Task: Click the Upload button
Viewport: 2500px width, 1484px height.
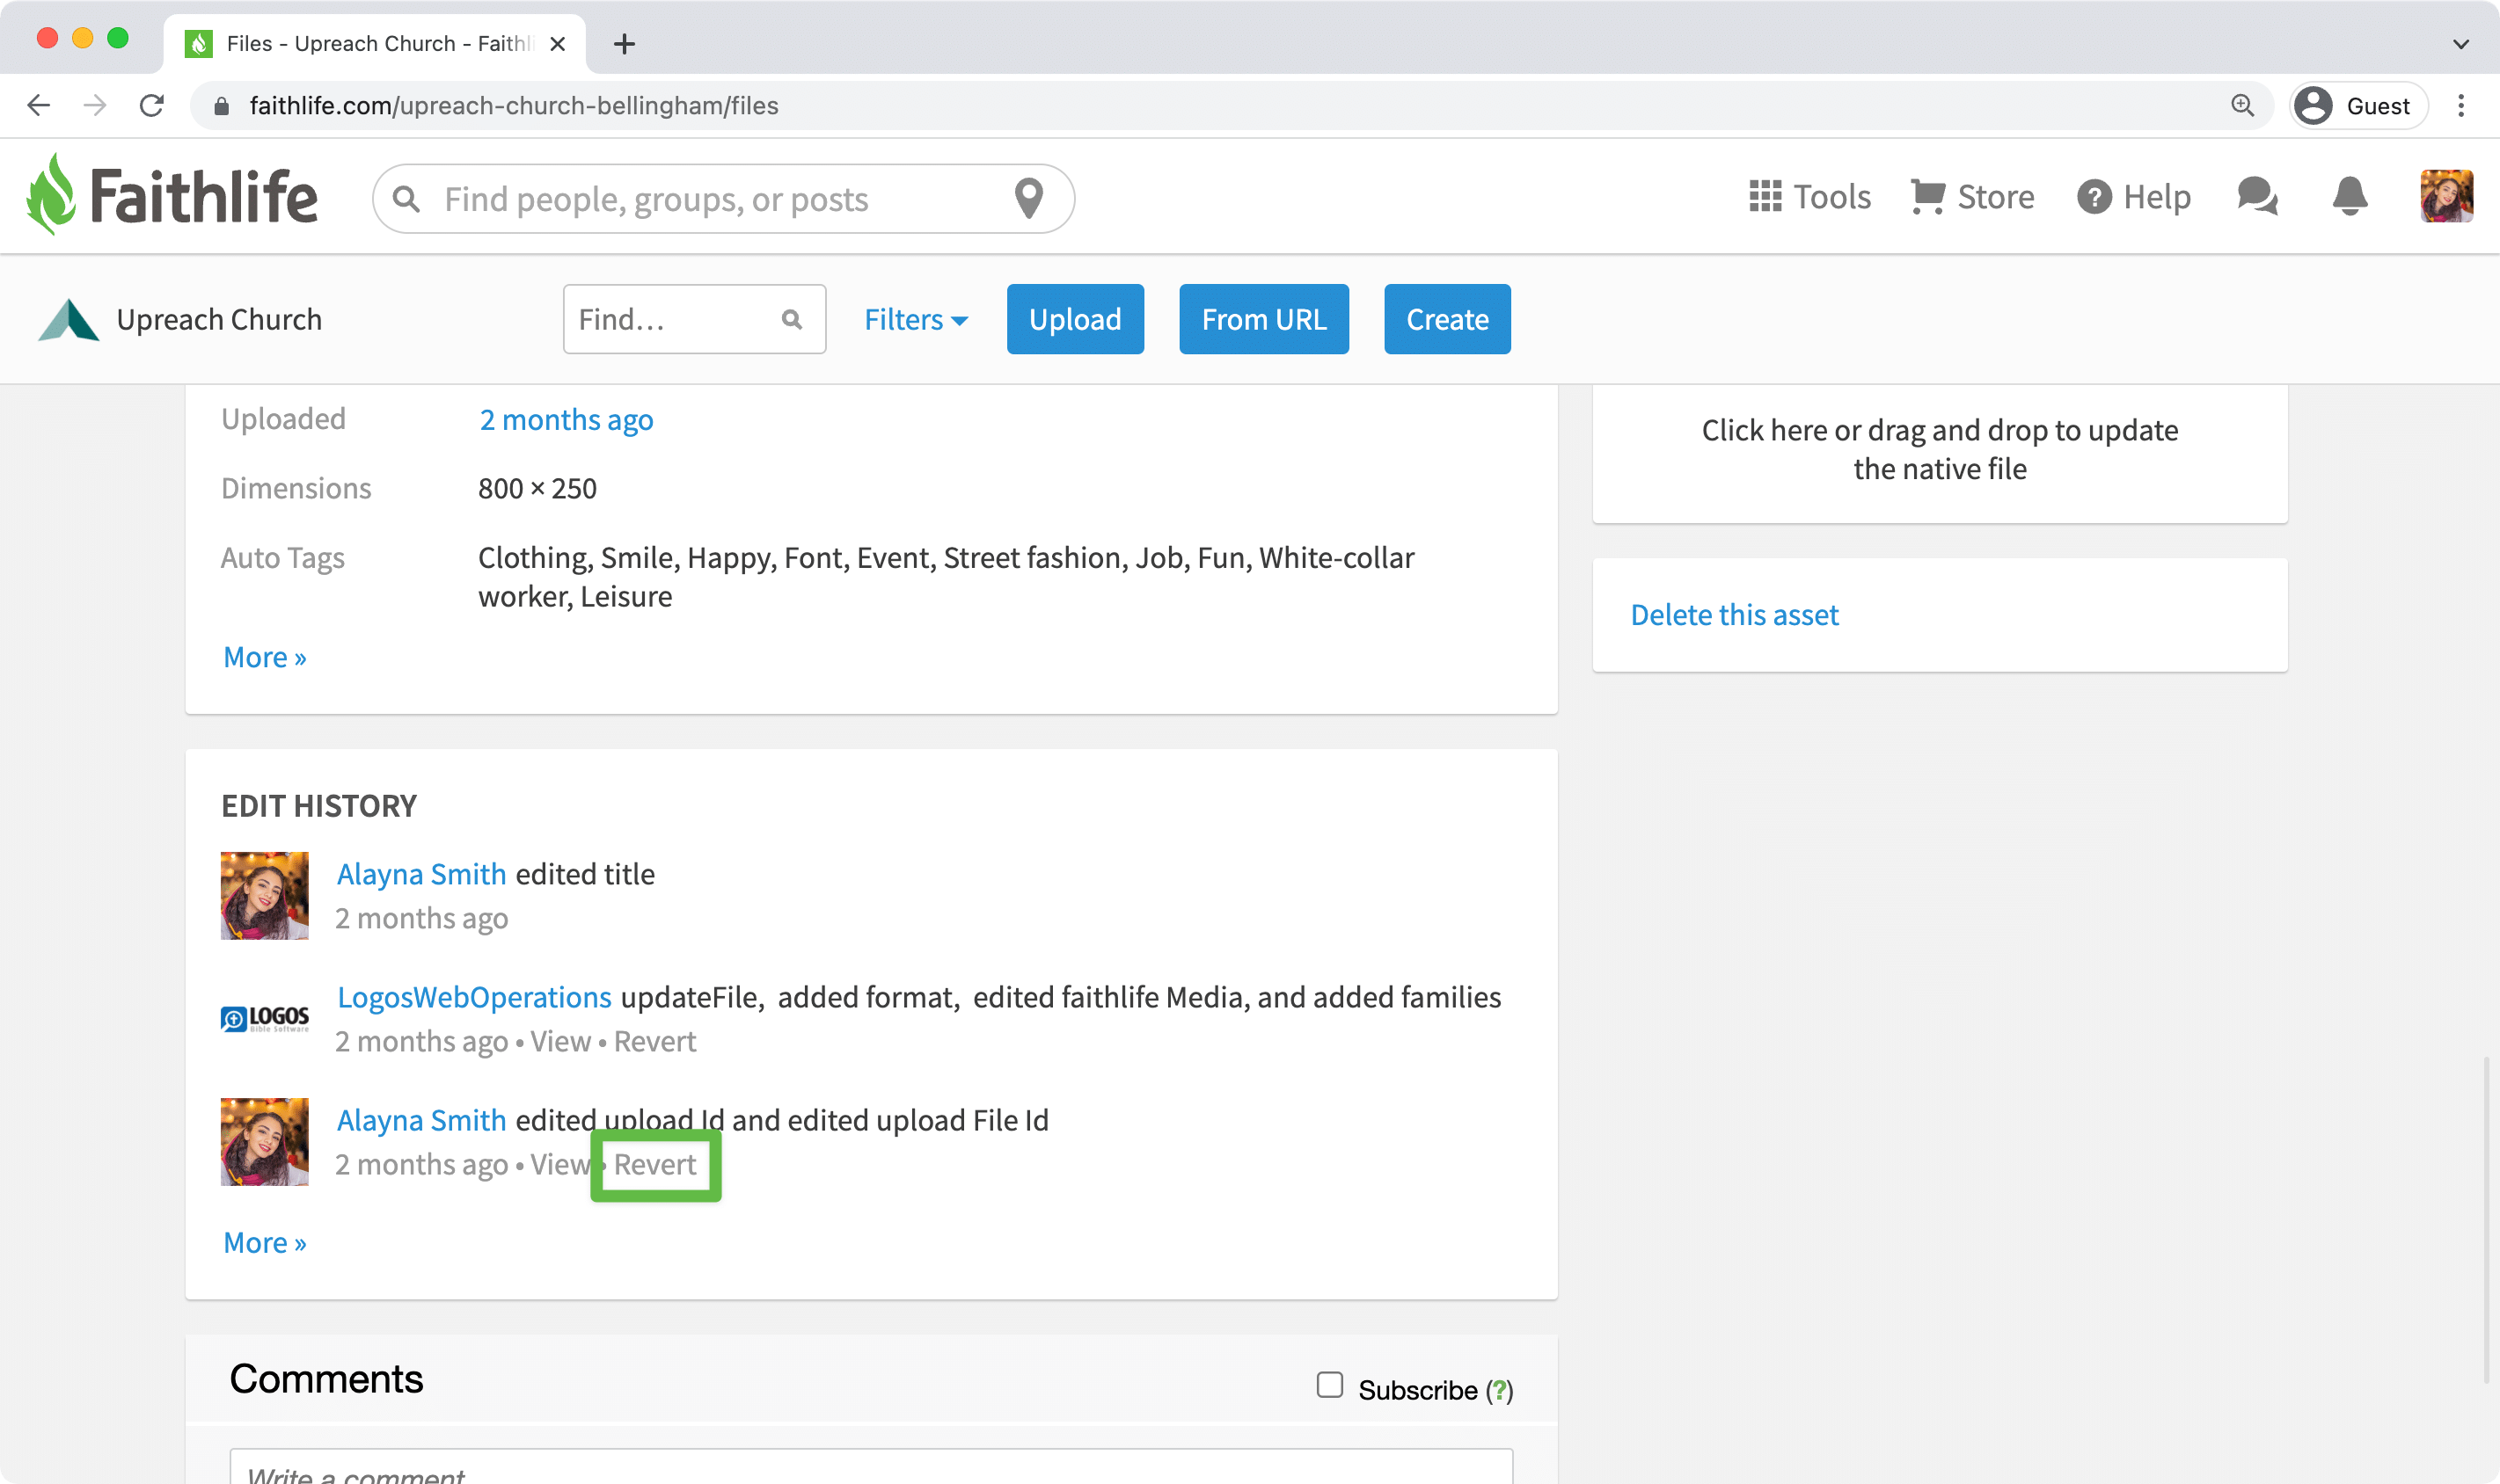Action: click(x=1074, y=319)
